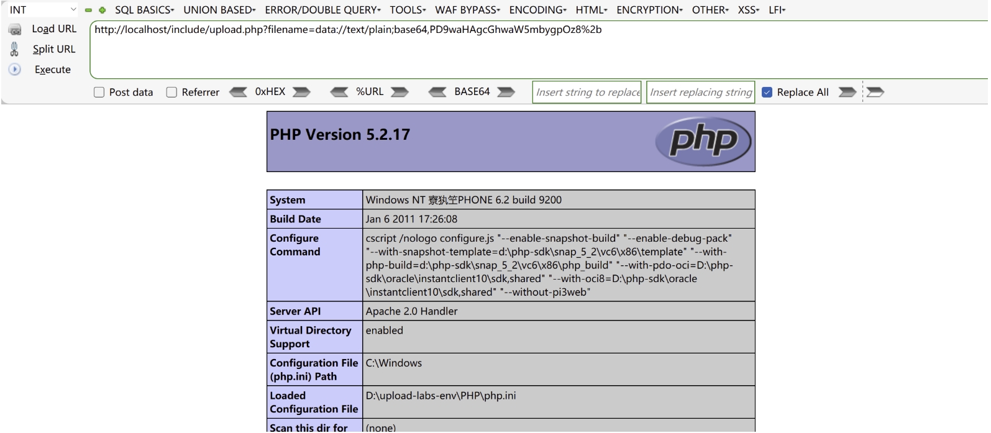Click the 'Configuration File (php.ini) Path' label
This screenshot has width=991, height=433.
point(314,370)
